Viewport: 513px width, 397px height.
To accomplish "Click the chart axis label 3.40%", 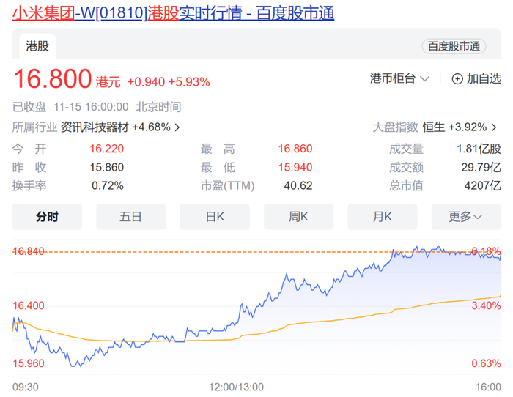I will click(x=486, y=305).
